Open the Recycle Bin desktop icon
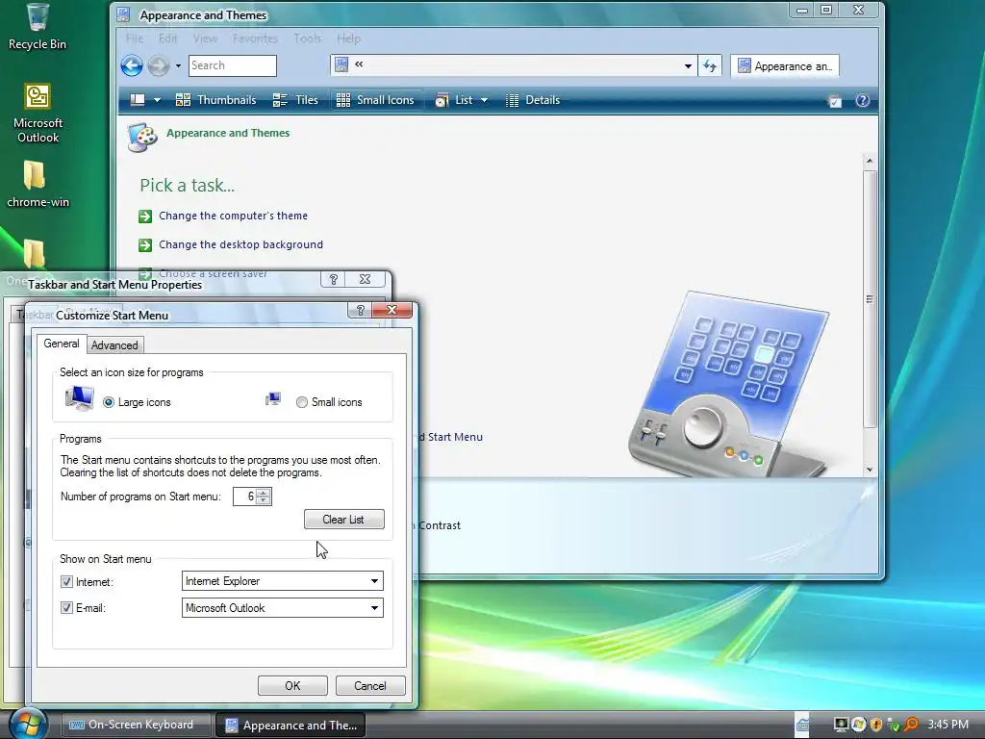This screenshot has width=985, height=739. click(x=38, y=28)
